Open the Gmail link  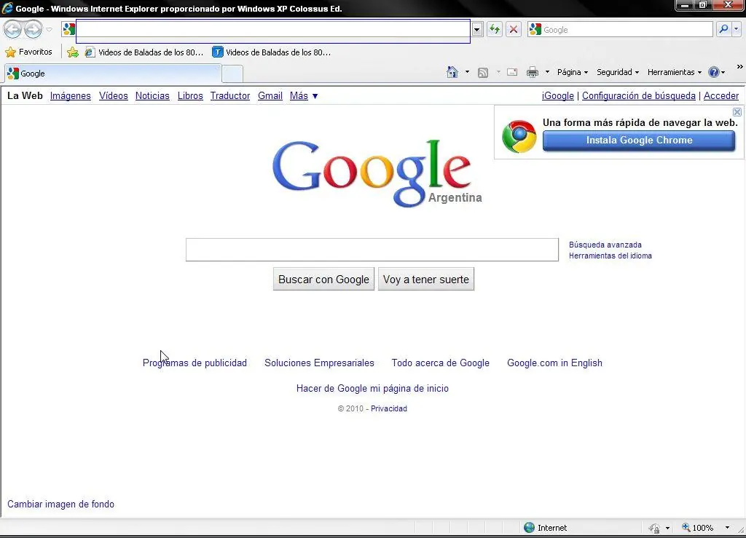270,95
